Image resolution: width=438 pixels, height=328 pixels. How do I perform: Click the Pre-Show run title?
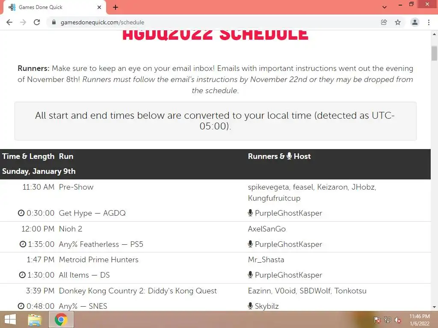point(76,187)
